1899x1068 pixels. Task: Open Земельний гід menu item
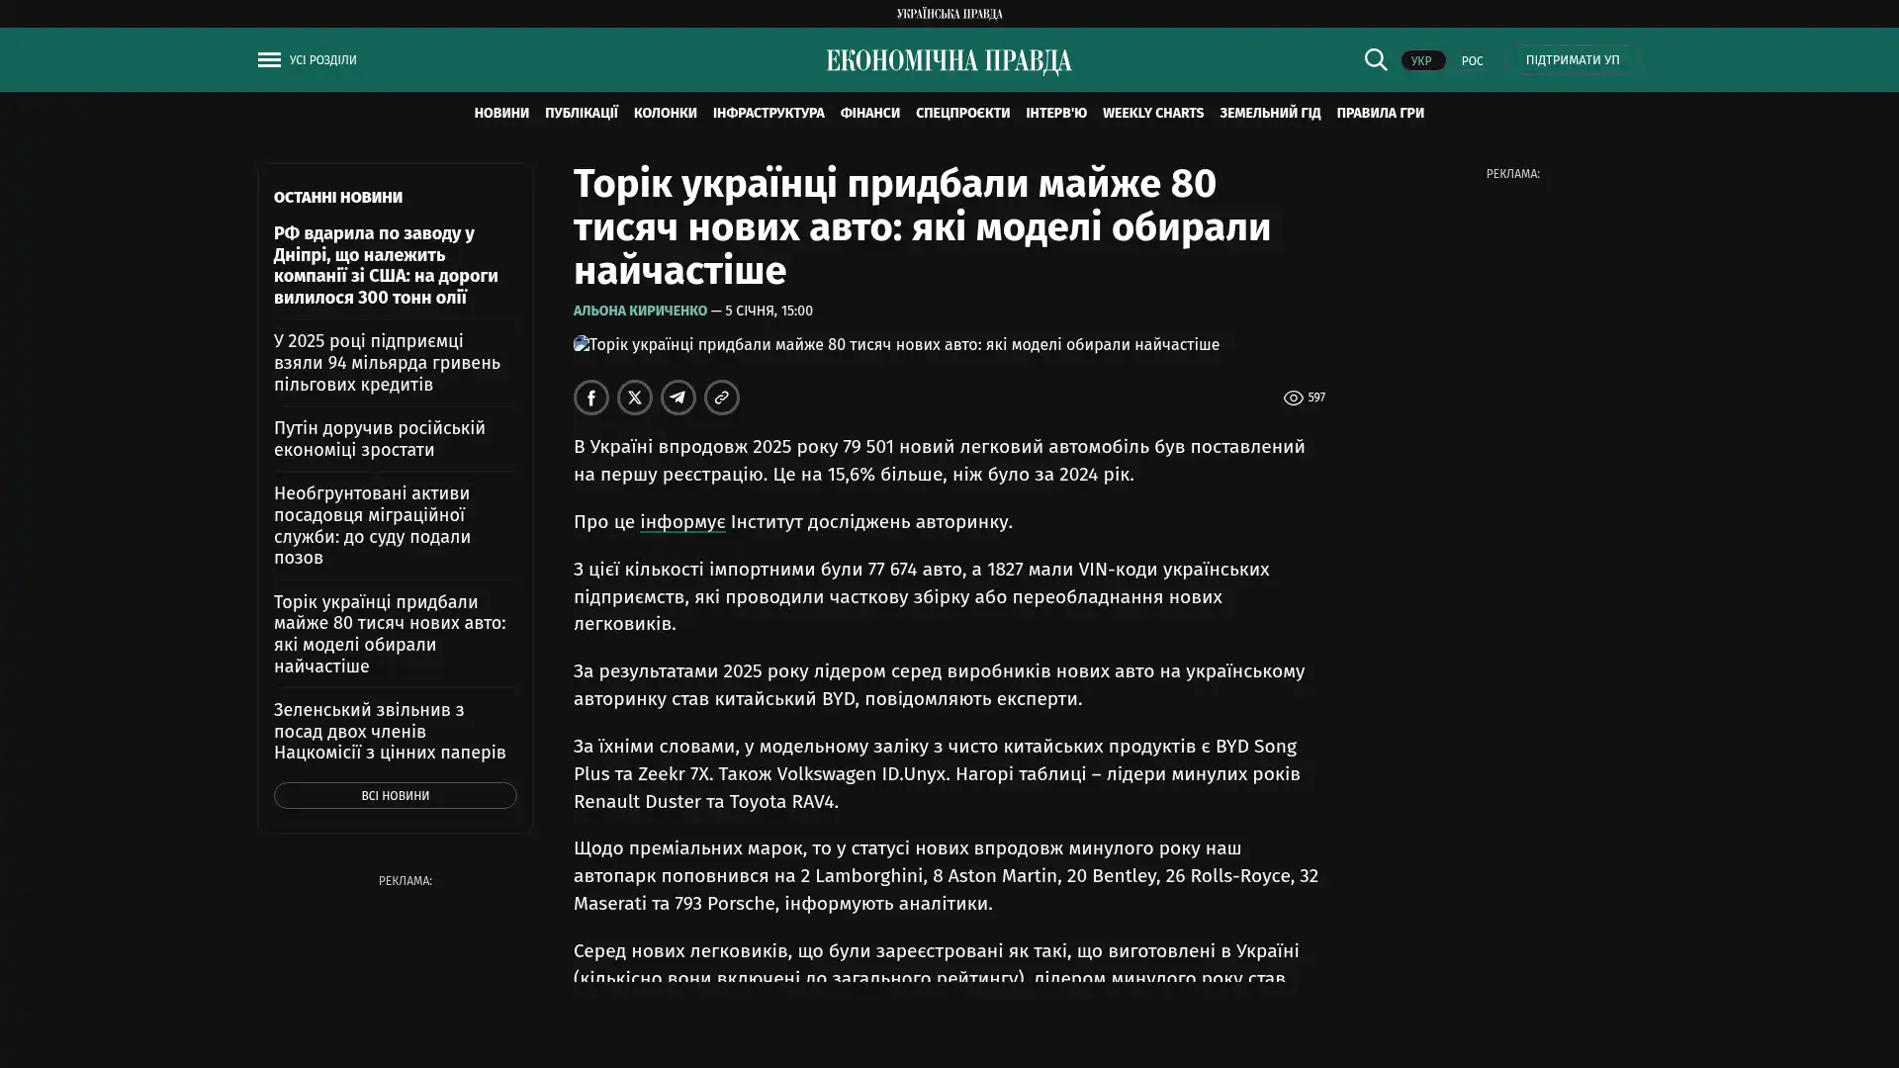[x=1269, y=113]
